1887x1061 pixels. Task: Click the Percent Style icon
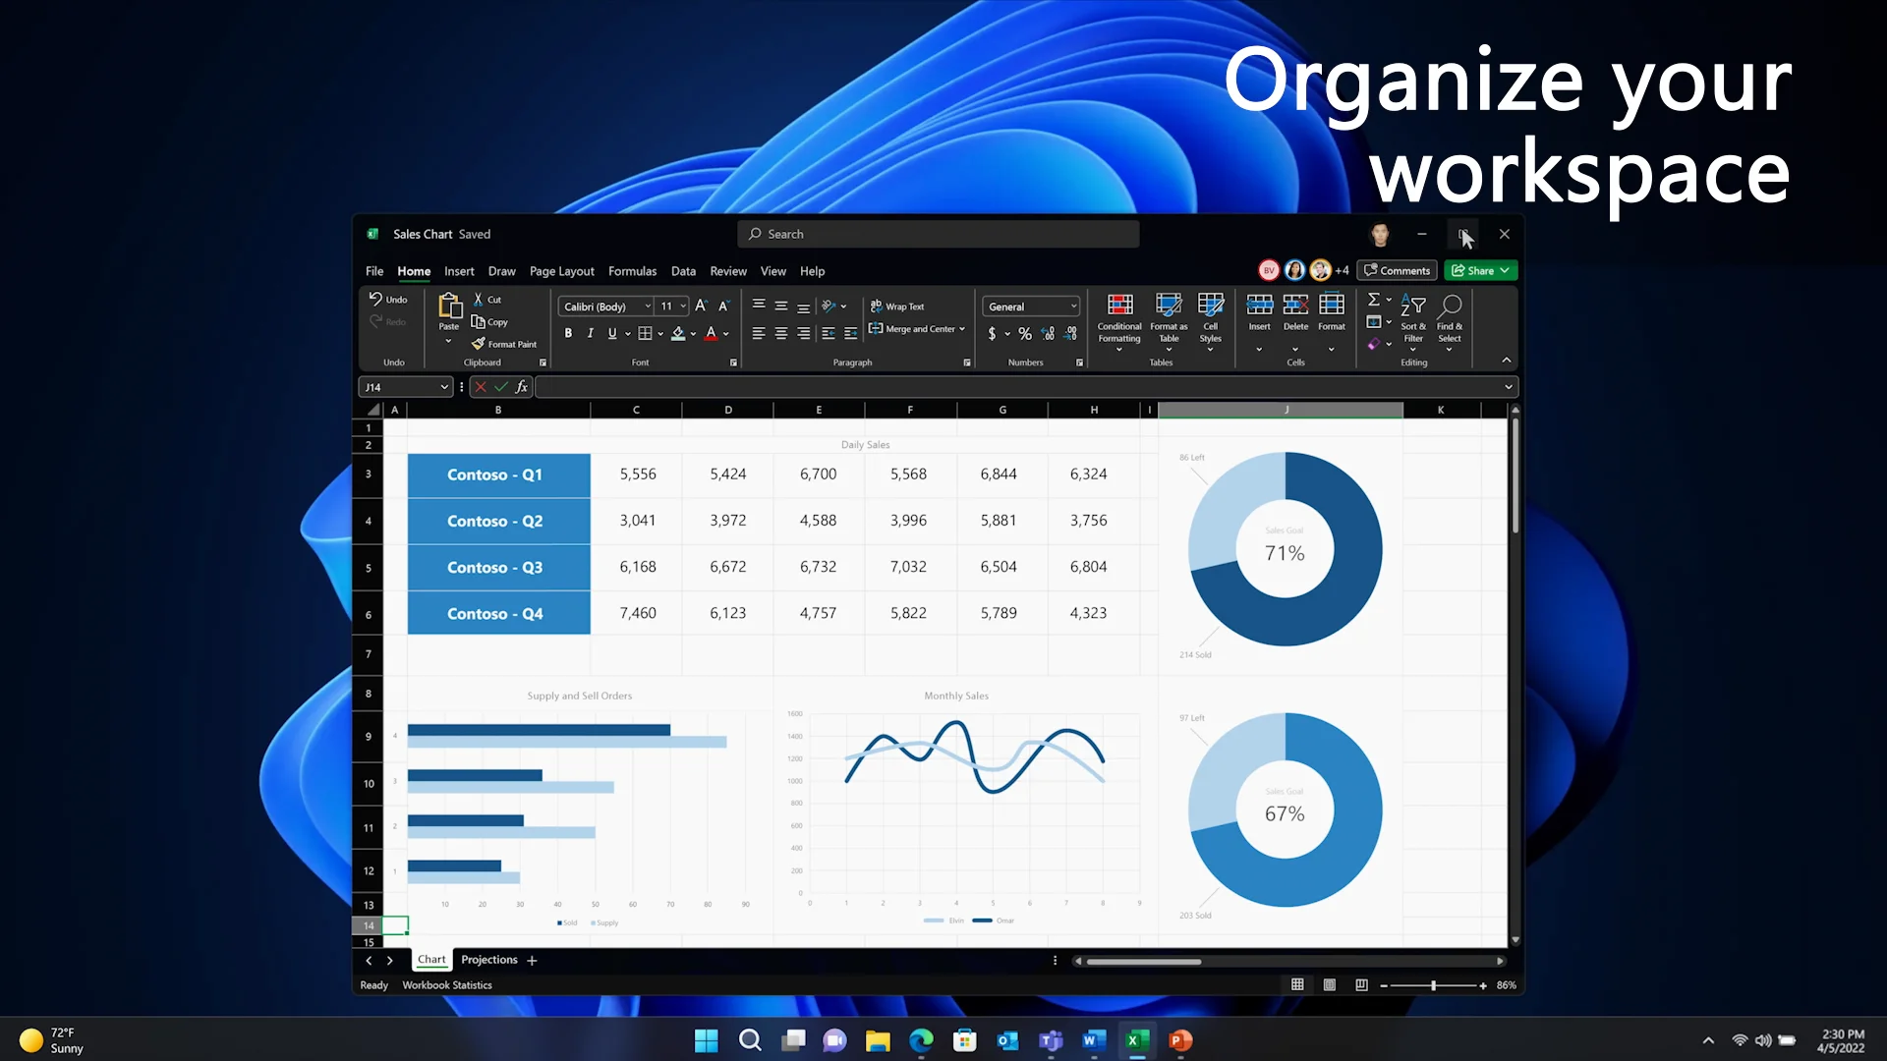(1025, 334)
